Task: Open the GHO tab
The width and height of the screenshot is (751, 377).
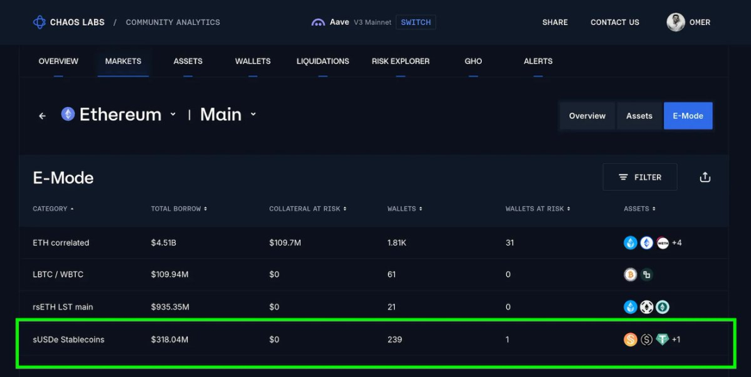Action: pos(474,61)
